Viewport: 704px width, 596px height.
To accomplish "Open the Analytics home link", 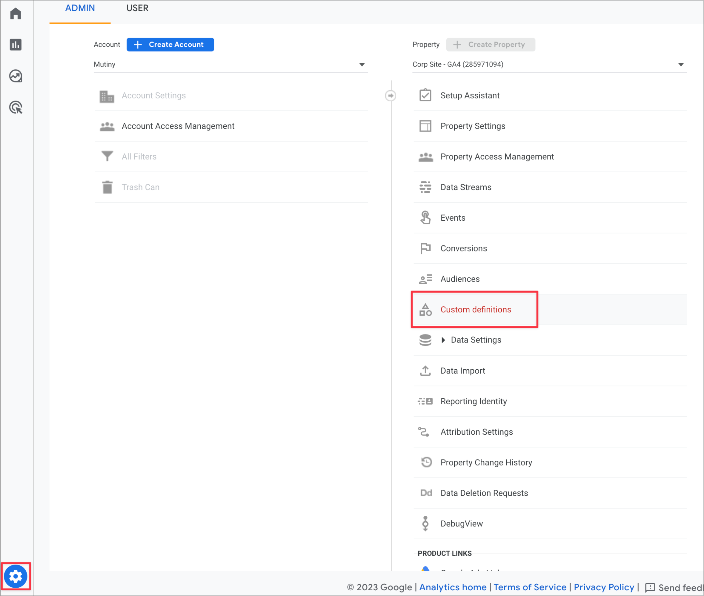I will coord(453,588).
